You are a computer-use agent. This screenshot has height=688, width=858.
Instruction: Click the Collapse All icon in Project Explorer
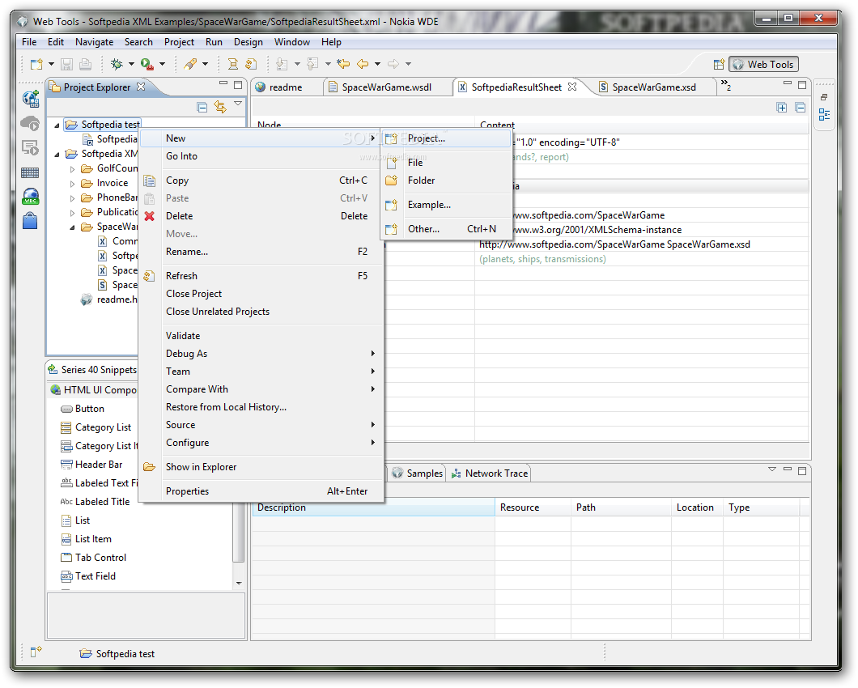pos(202,107)
